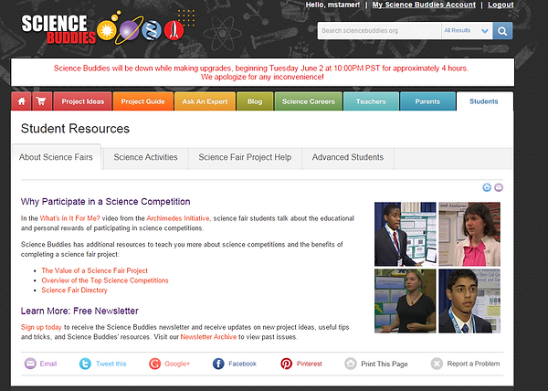Click the red rocket logo icon
548x391 pixels.
pyautogui.click(x=174, y=30)
